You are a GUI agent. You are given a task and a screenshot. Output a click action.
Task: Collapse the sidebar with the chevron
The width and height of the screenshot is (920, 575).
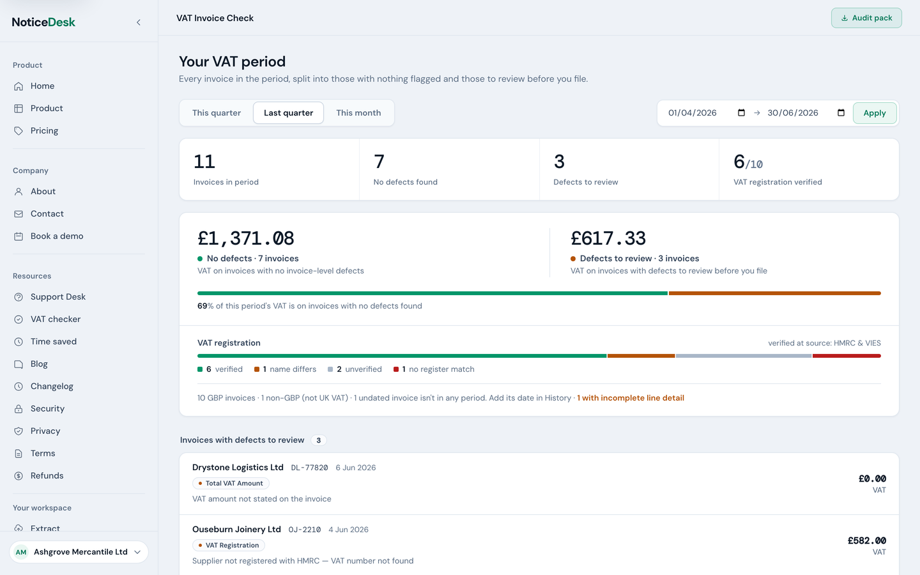139,22
